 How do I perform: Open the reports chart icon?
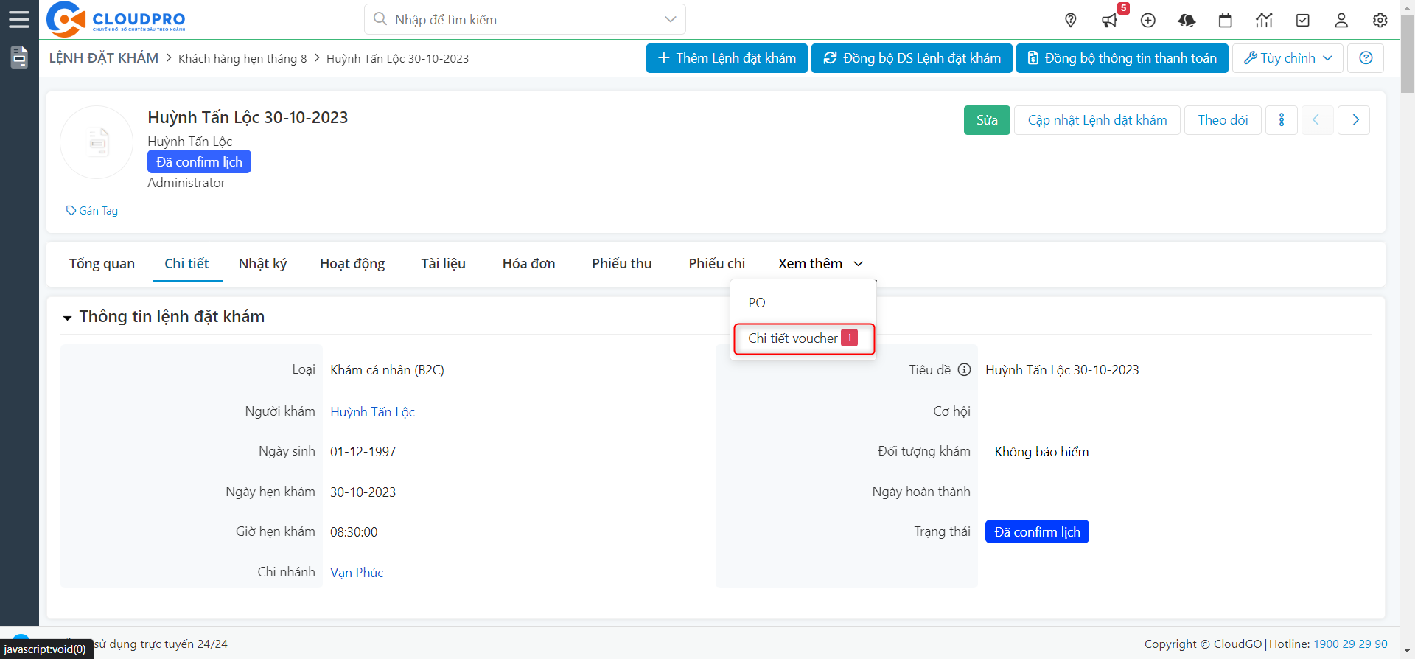tap(1264, 21)
